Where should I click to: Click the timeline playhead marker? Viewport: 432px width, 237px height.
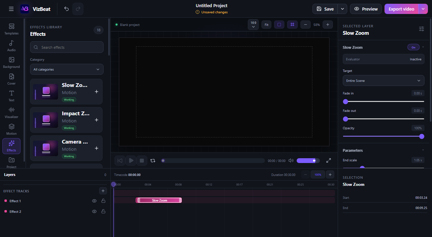[x=113, y=184]
